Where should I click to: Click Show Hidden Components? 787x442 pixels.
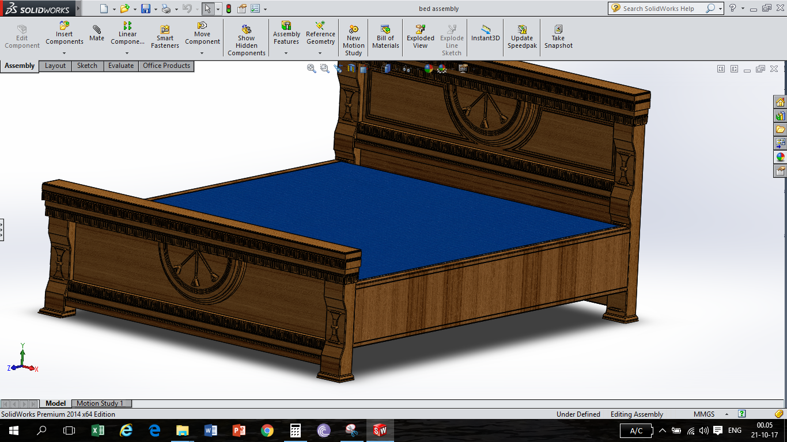[x=247, y=40]
